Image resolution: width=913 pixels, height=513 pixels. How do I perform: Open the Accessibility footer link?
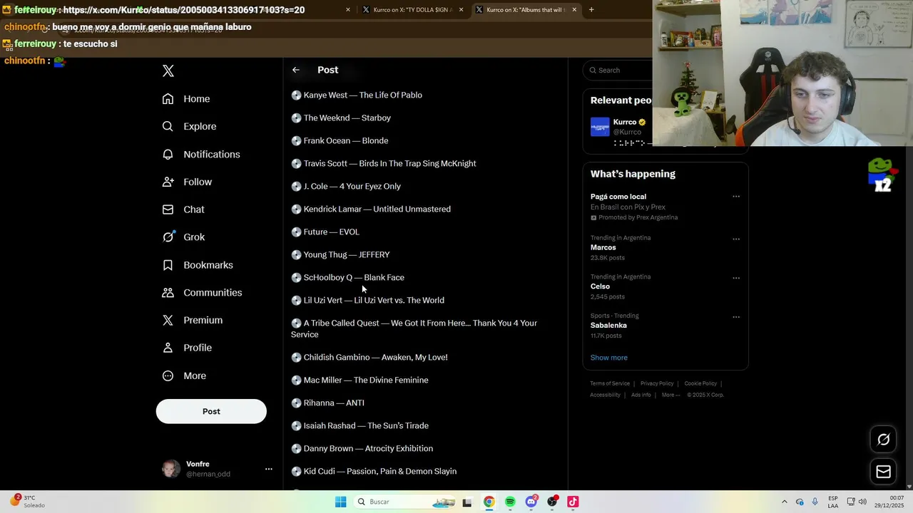click(605, 395)
